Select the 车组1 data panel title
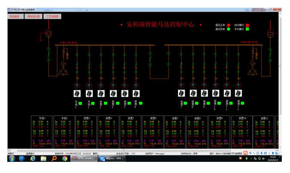Viewport: 290px width, 173px height. pos(42,118)
